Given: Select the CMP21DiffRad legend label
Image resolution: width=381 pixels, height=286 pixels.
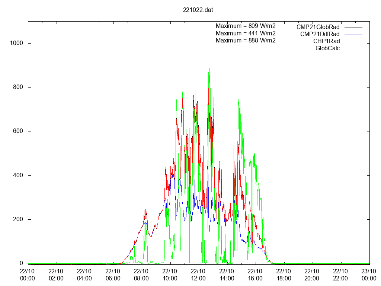Looking at the screenshot, I should click(320, 34).
